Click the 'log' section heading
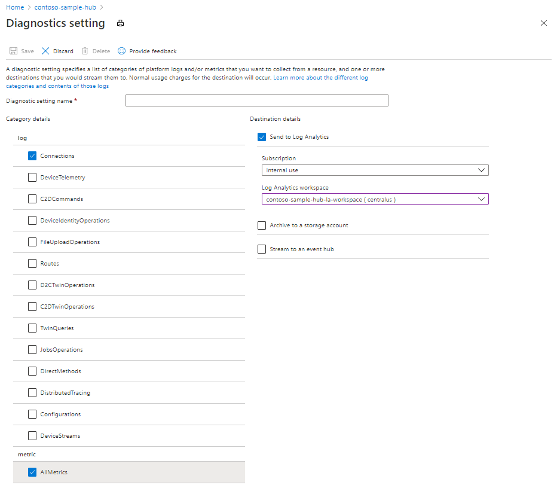 tap(22, 138)
